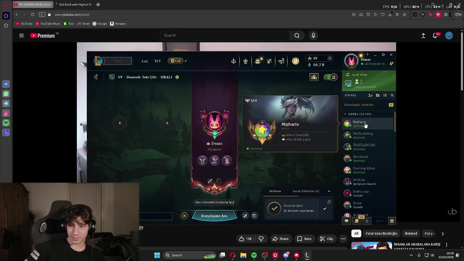Open the LoR launcher tab

tap(176, 61)
